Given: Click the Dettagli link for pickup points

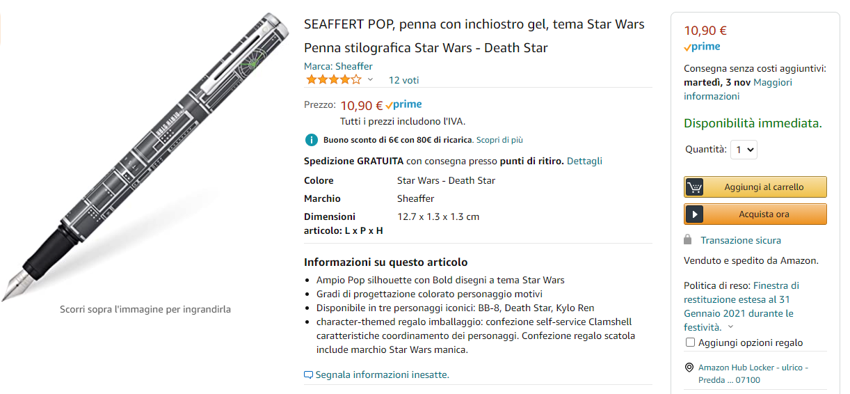Looking at the screenshot, I should 584,161.
